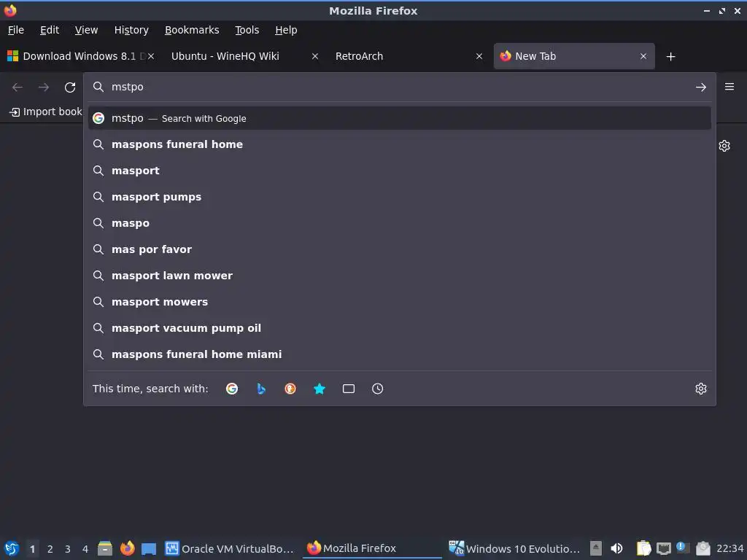
Task: Open the Edit menu
Action: (50, 30)
